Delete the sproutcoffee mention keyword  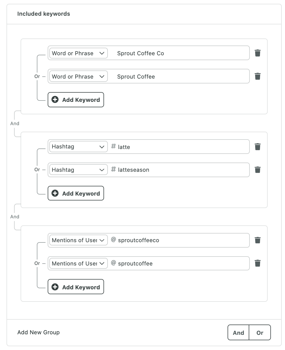258,263
